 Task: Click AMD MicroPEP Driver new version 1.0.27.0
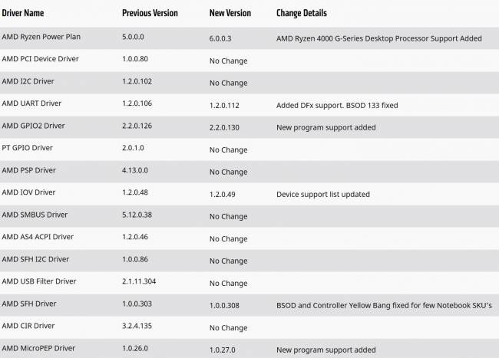(x=226, y=350)
